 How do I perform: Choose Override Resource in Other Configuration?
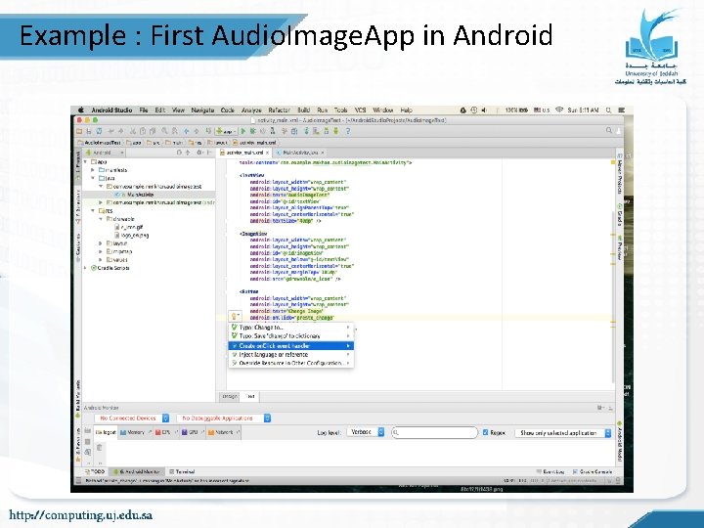[291, 363]
